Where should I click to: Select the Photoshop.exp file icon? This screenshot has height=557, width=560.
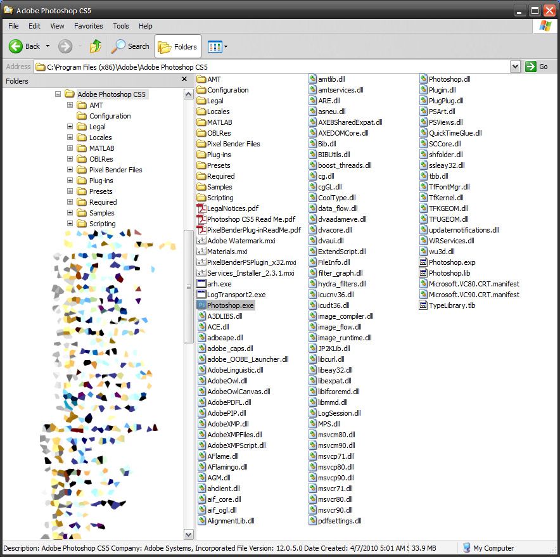tap(424, 262)
